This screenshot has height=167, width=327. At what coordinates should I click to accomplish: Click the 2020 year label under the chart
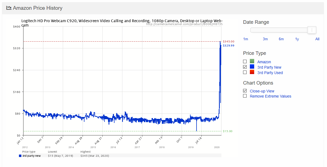point(217,147)
